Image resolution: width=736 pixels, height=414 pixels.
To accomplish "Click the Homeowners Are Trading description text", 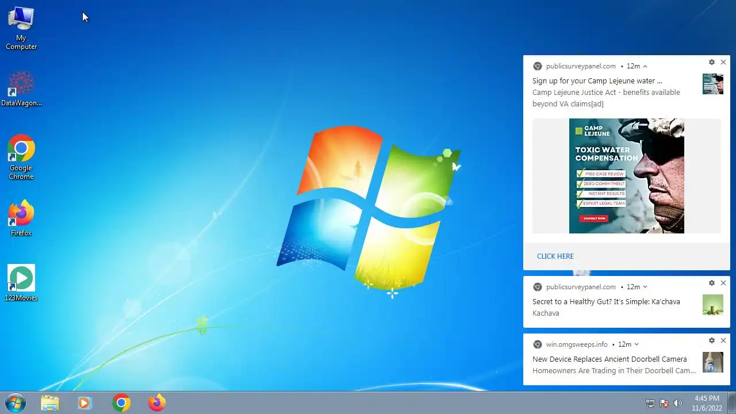I will click(x=614, y=371).
